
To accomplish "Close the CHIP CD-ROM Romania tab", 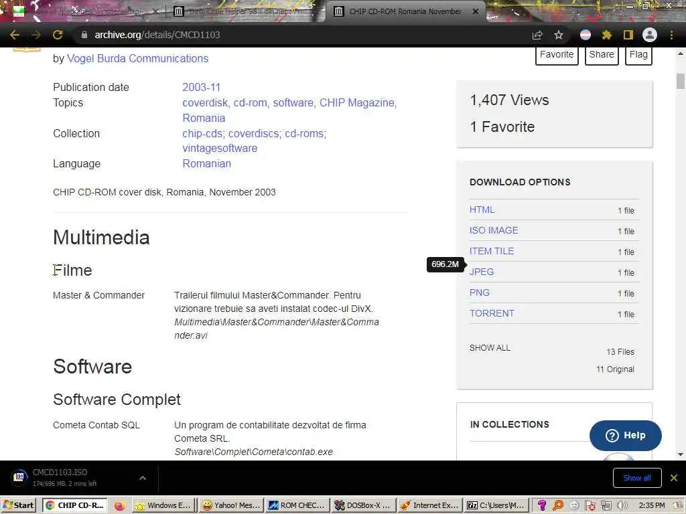I will point(476,11).
